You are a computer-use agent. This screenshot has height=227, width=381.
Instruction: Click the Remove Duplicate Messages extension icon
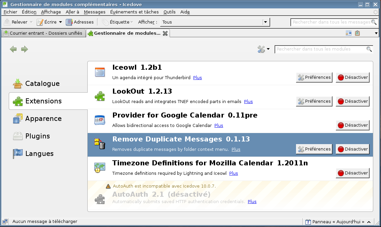click(x=100, y=144)
